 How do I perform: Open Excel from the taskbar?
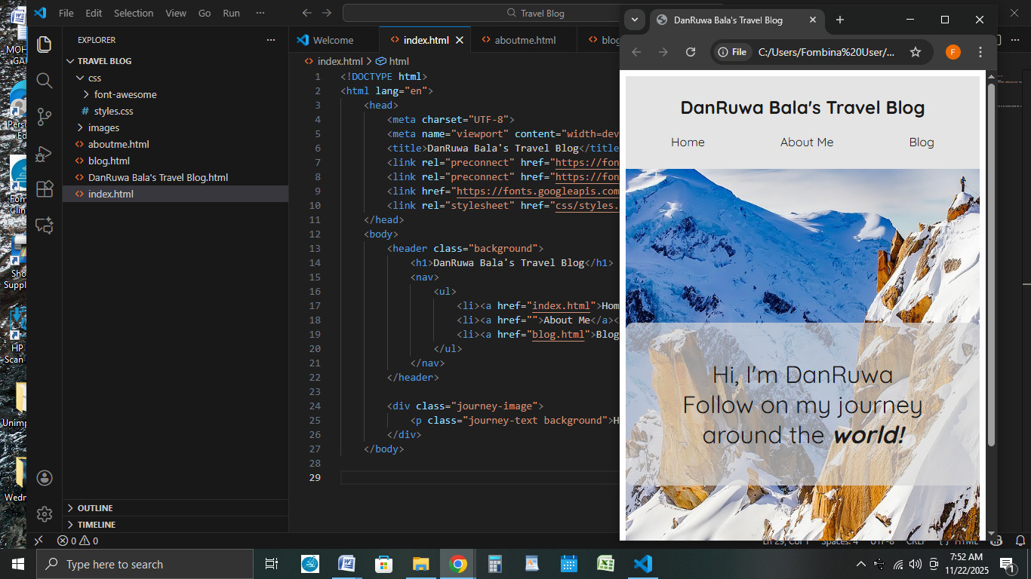[606, 564]
